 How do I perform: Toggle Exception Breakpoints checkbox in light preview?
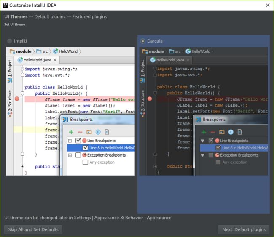click(78, 155)
